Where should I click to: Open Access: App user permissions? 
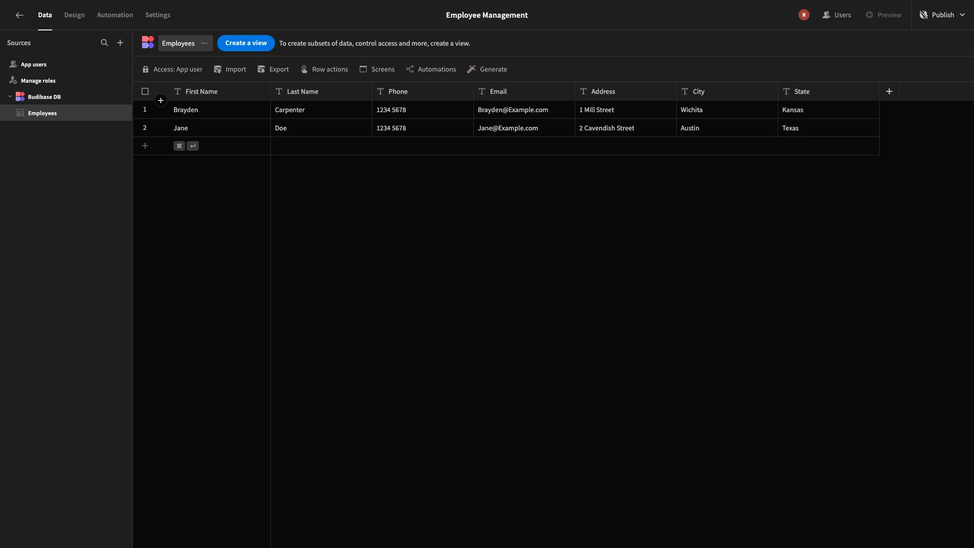click(x=172, y=70)
